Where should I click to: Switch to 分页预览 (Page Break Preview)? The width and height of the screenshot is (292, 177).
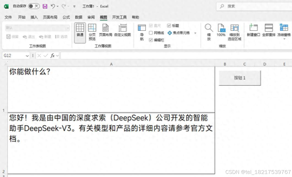point(92,31)
